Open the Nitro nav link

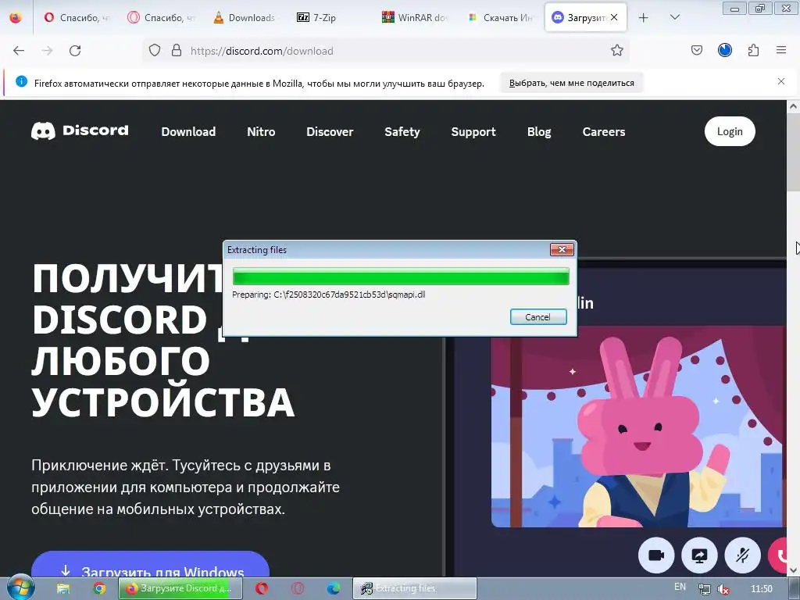tap(261, 131)
